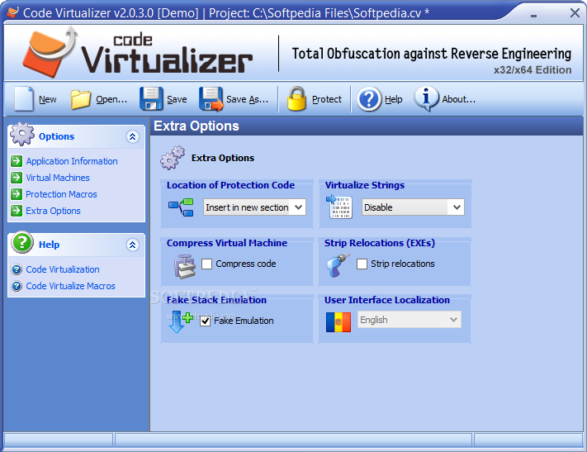Click the Compress code label text
Image resolution: width=587 pixels, height=452 pixels.
(245, 264)
